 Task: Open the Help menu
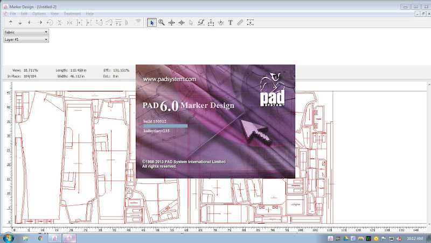[x=89, y=13]
